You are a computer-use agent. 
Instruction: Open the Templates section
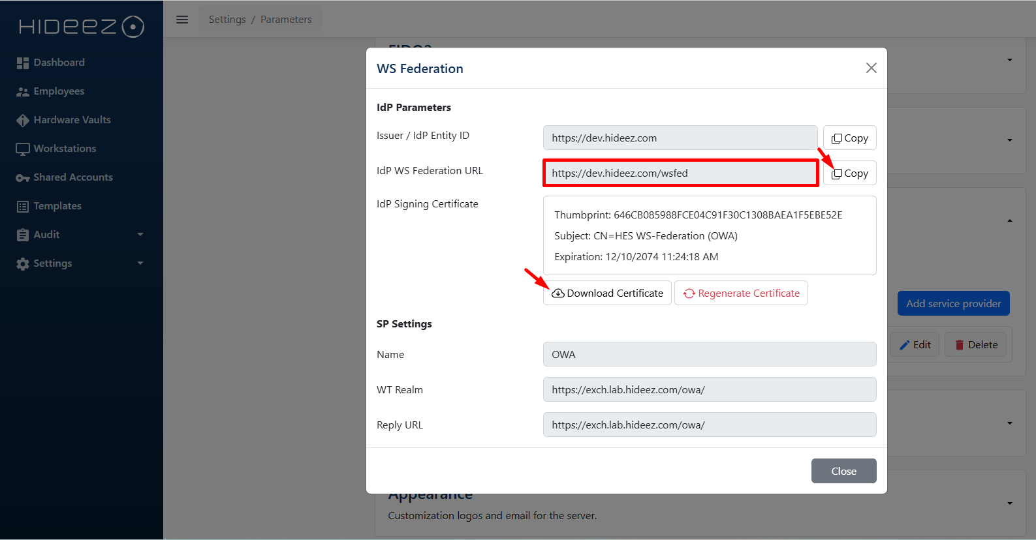(x=57, y=206)
